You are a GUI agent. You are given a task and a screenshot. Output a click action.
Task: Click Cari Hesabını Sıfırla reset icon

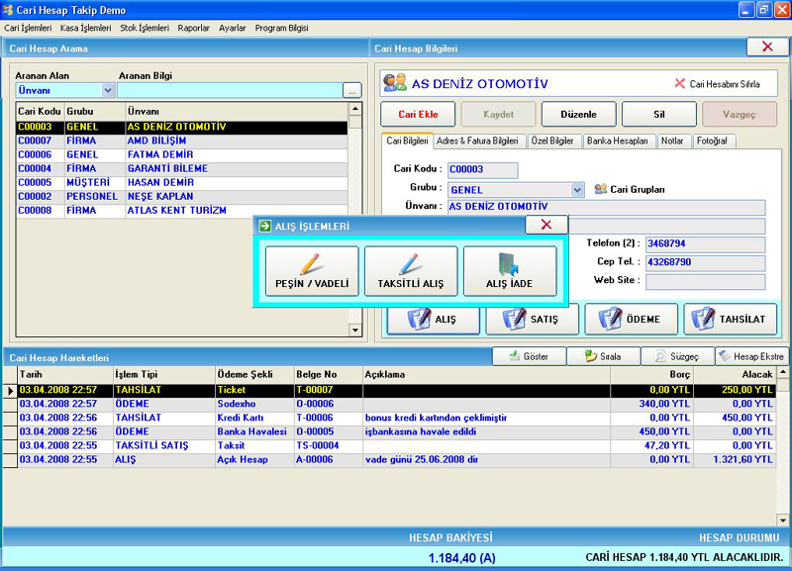[680, 84]
